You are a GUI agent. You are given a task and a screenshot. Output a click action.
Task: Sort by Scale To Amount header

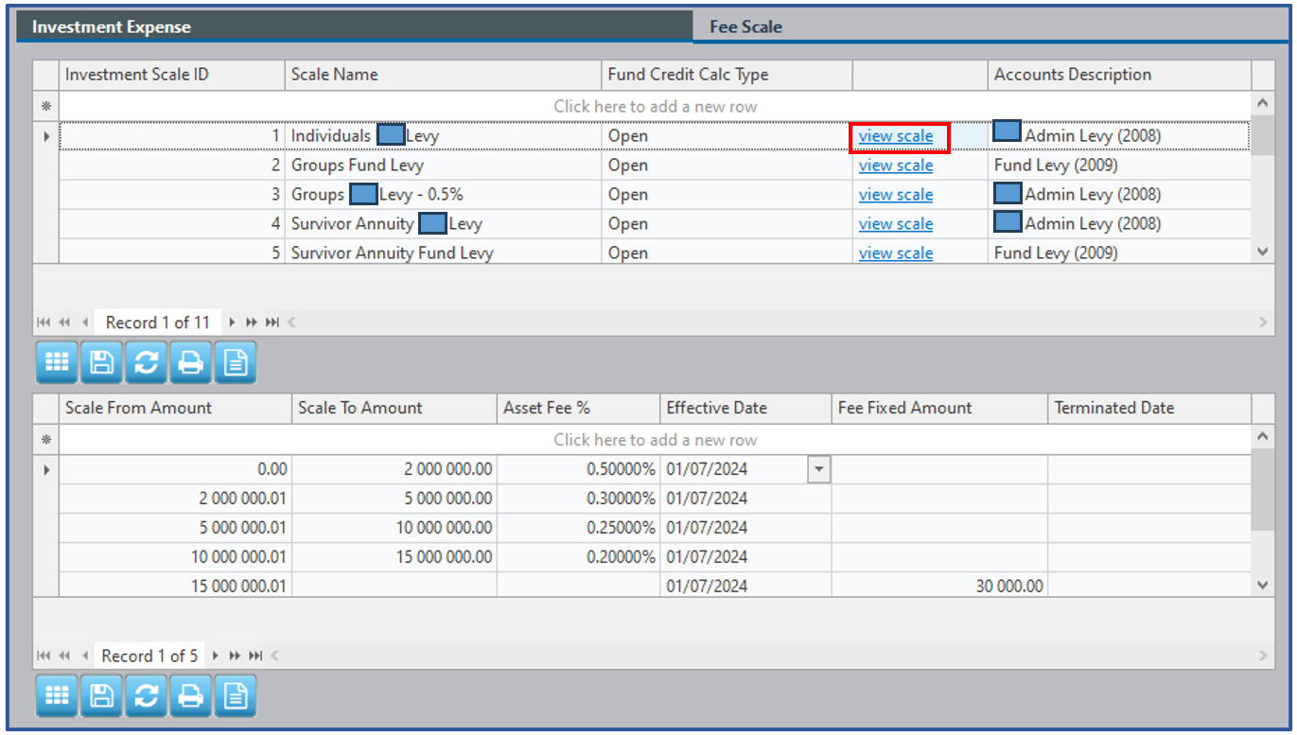(394, 408)
